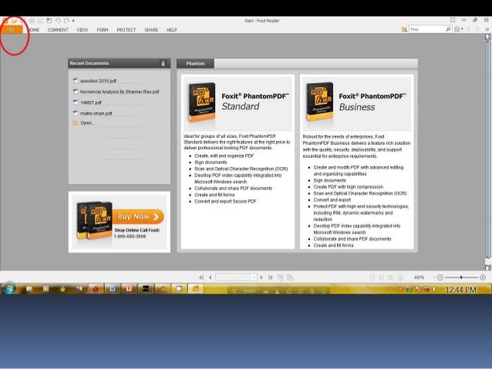This screenshot has width=492, height=369.
Task: Click the create PDF icon in quick-access toolbar
Action: coord(49,21)
